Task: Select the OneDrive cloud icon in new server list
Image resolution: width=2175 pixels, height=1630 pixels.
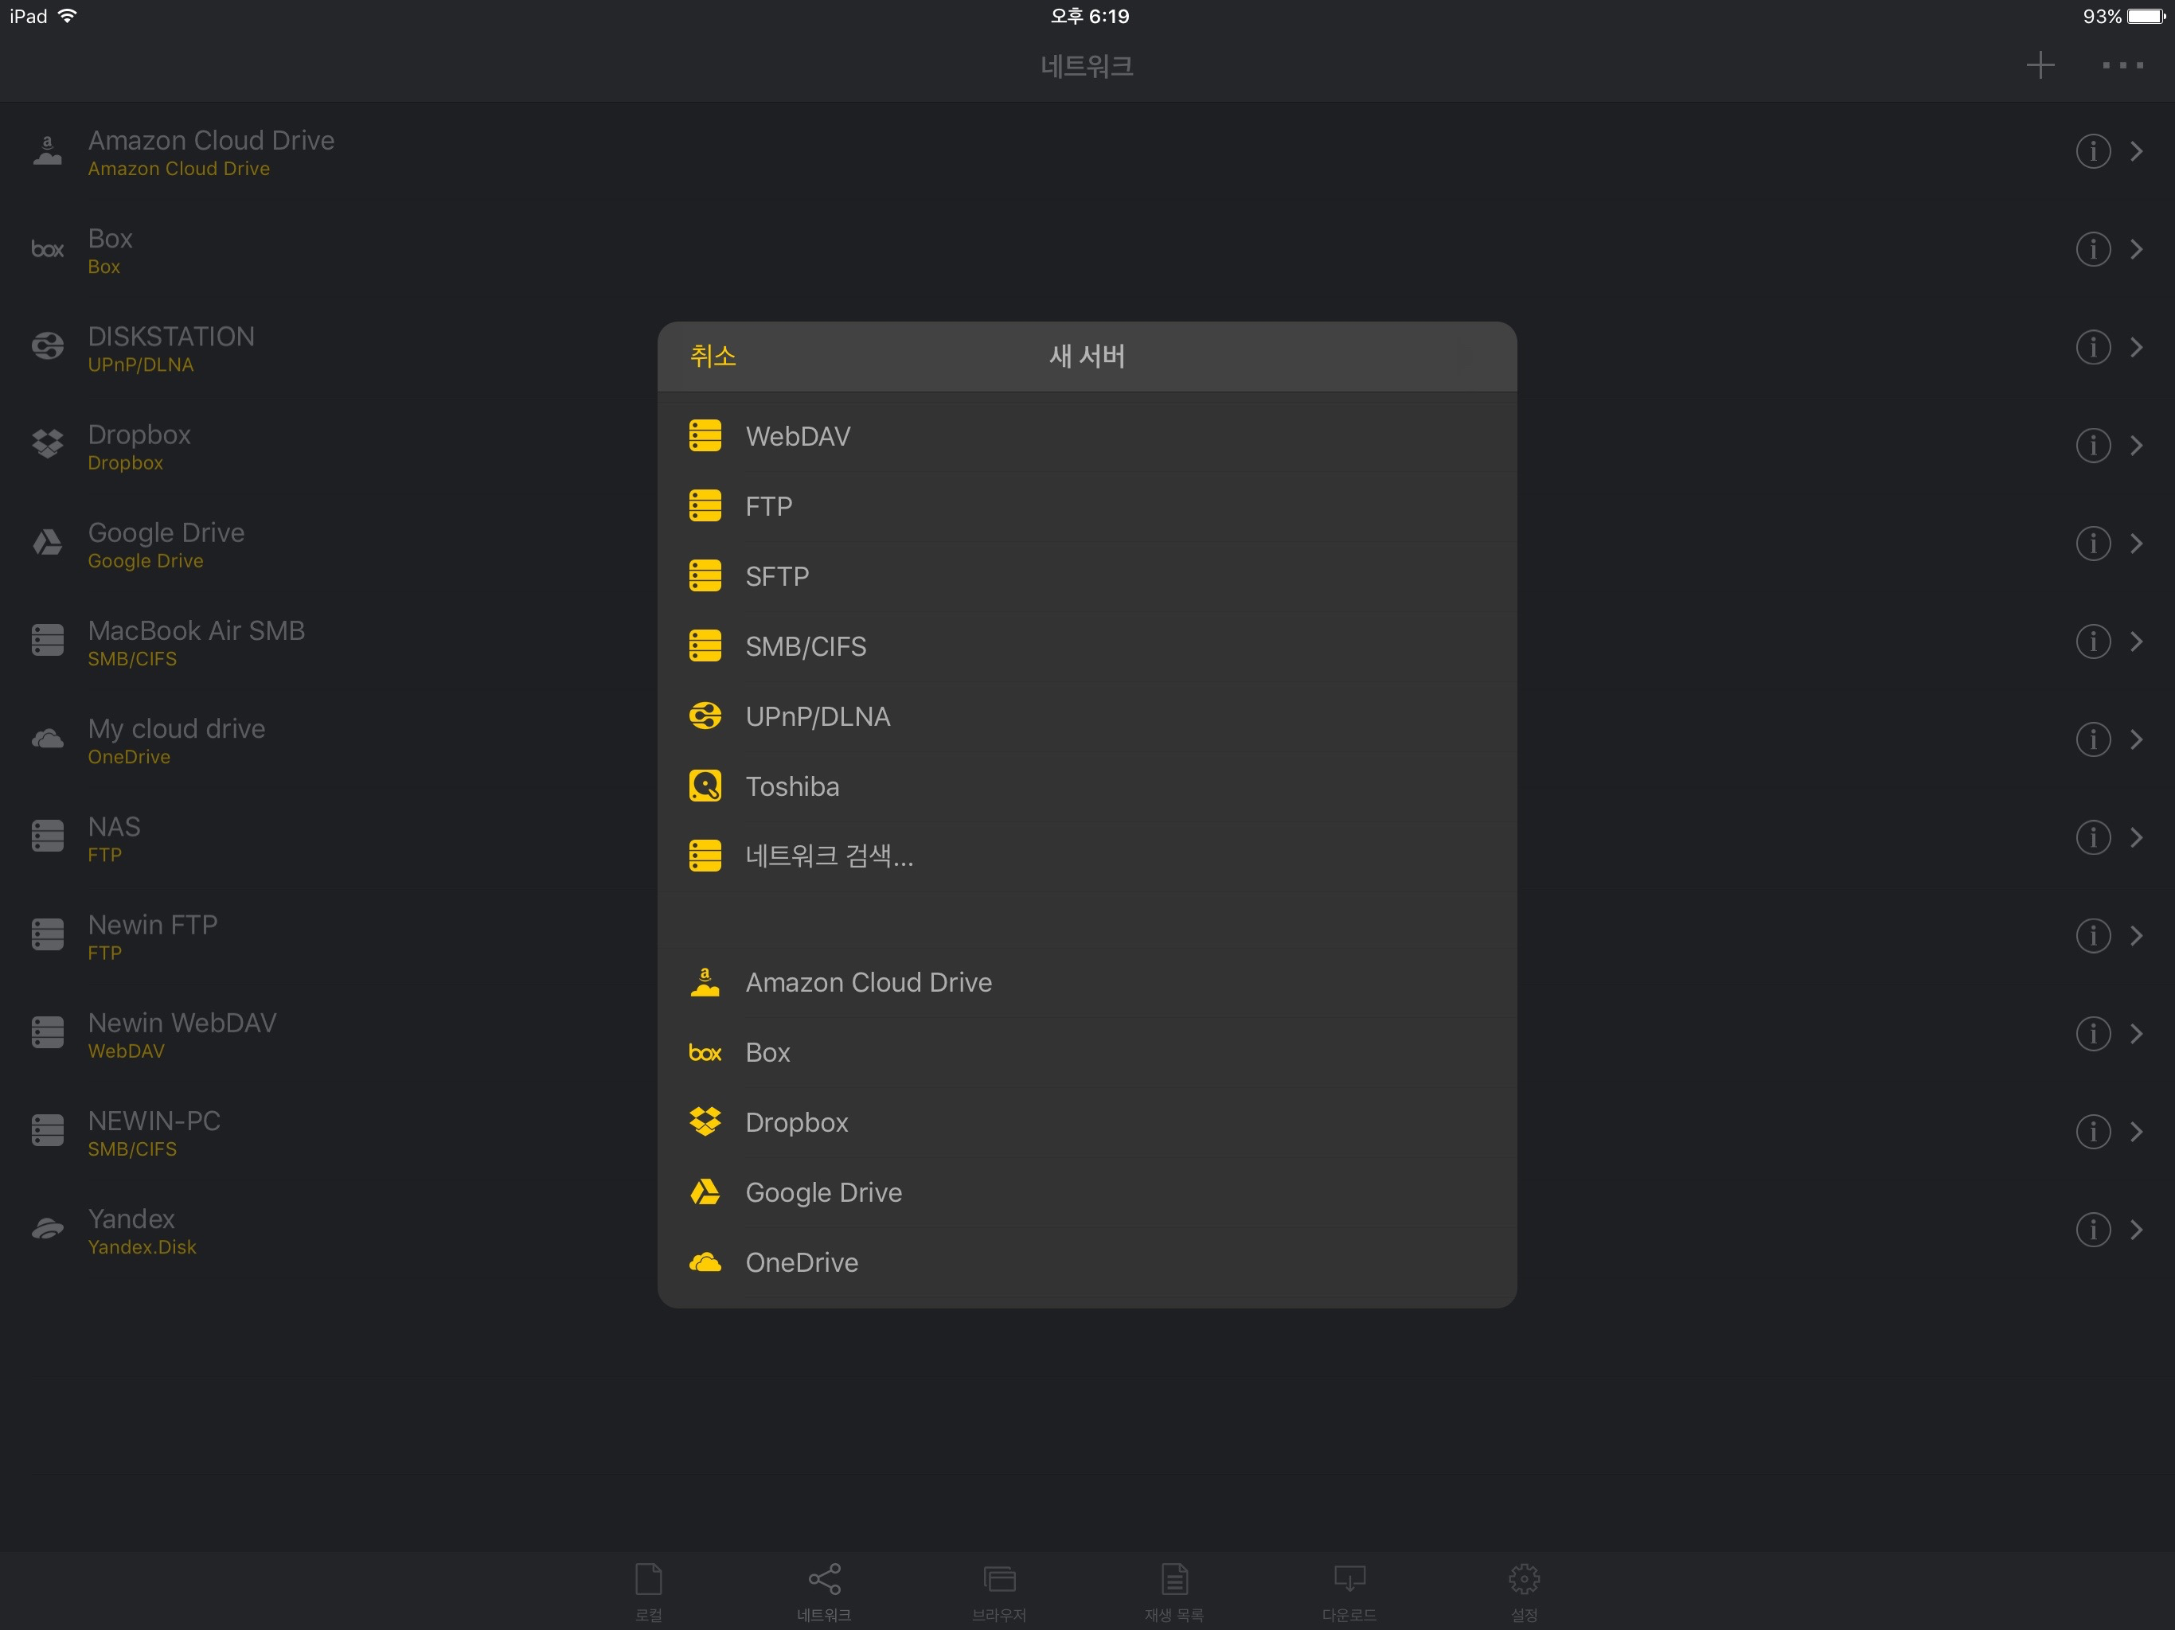Action: 705,1262
